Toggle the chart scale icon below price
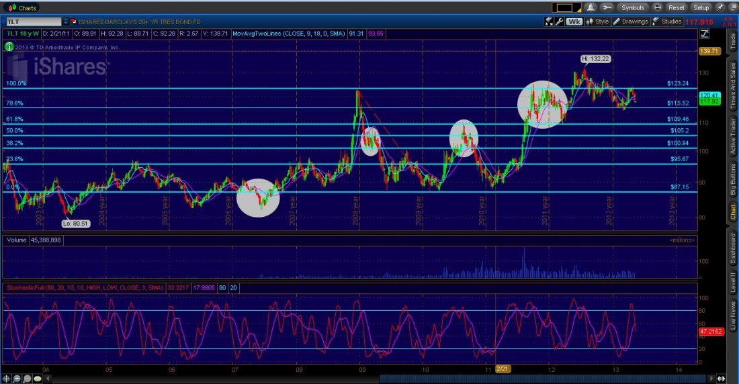Viewport: 739px width, 384px height. coord(705,34)
